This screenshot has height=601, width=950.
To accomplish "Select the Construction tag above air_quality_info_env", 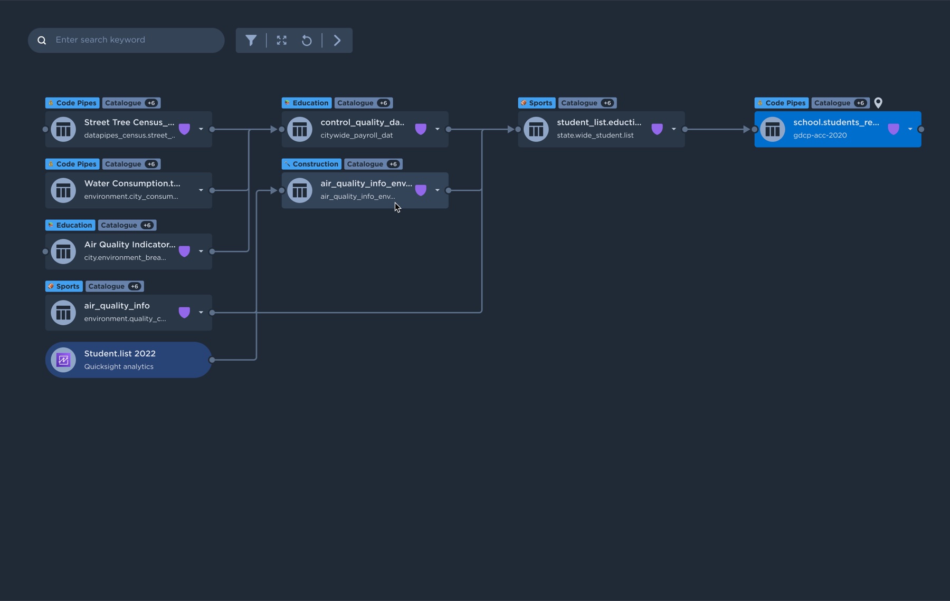I will 311,164.
